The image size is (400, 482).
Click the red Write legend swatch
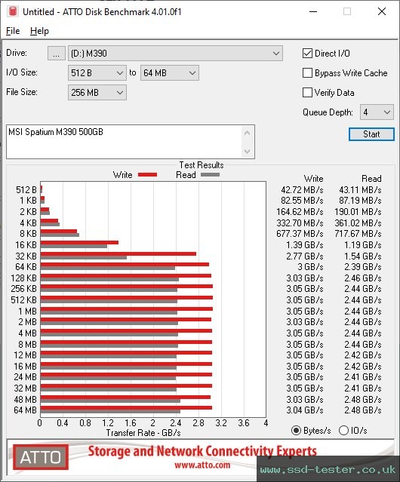148,174
